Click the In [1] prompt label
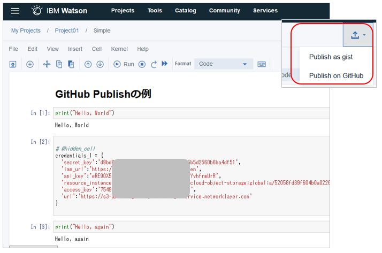Image resolution: width=382 pixels, height=253 pixels. pos(40,113)
